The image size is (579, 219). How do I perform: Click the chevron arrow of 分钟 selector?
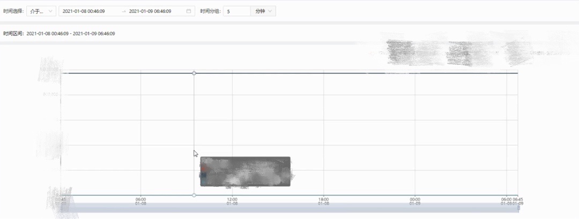click(270, 11)
